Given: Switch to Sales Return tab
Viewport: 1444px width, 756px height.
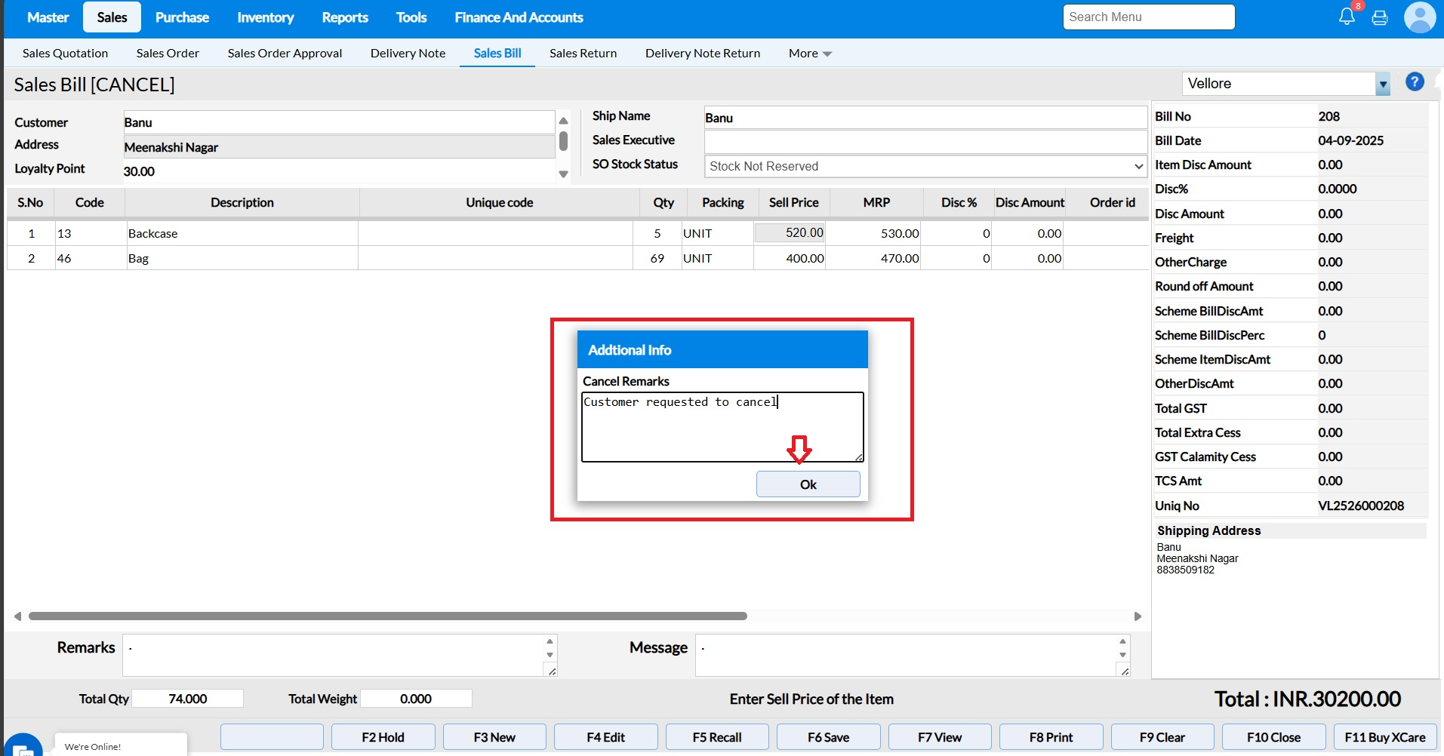Looking at the screenshot, I should 583,54.
